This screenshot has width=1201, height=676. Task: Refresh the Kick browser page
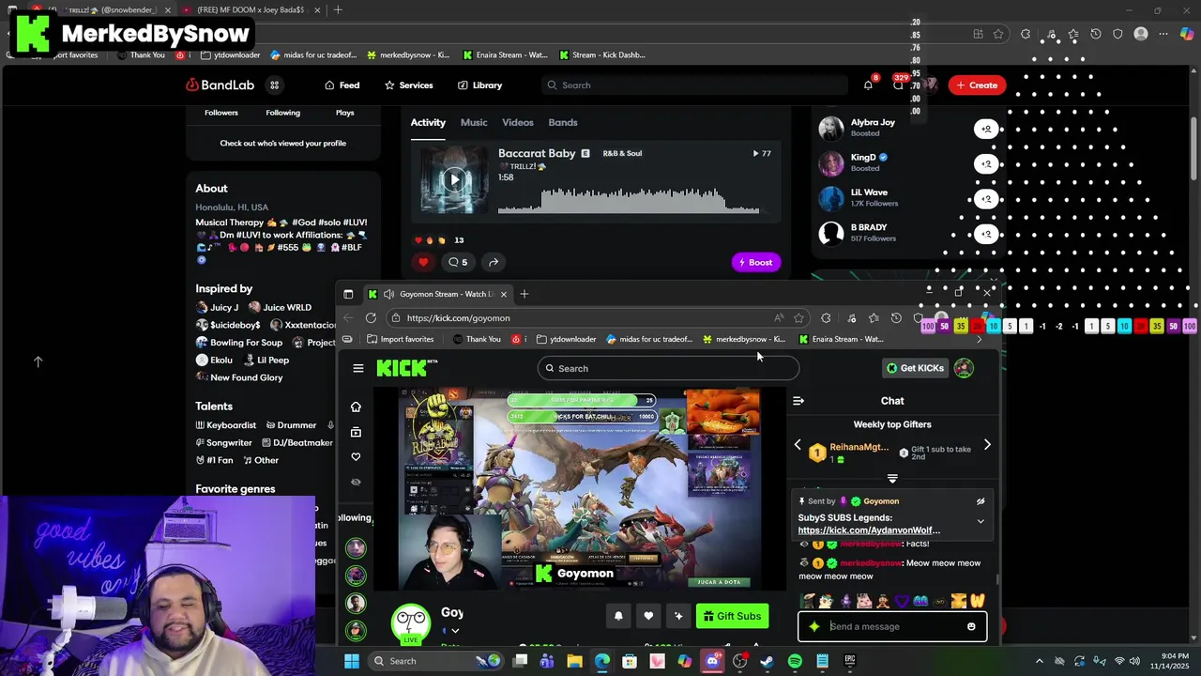pyautogui.click(x=371, y=318)
